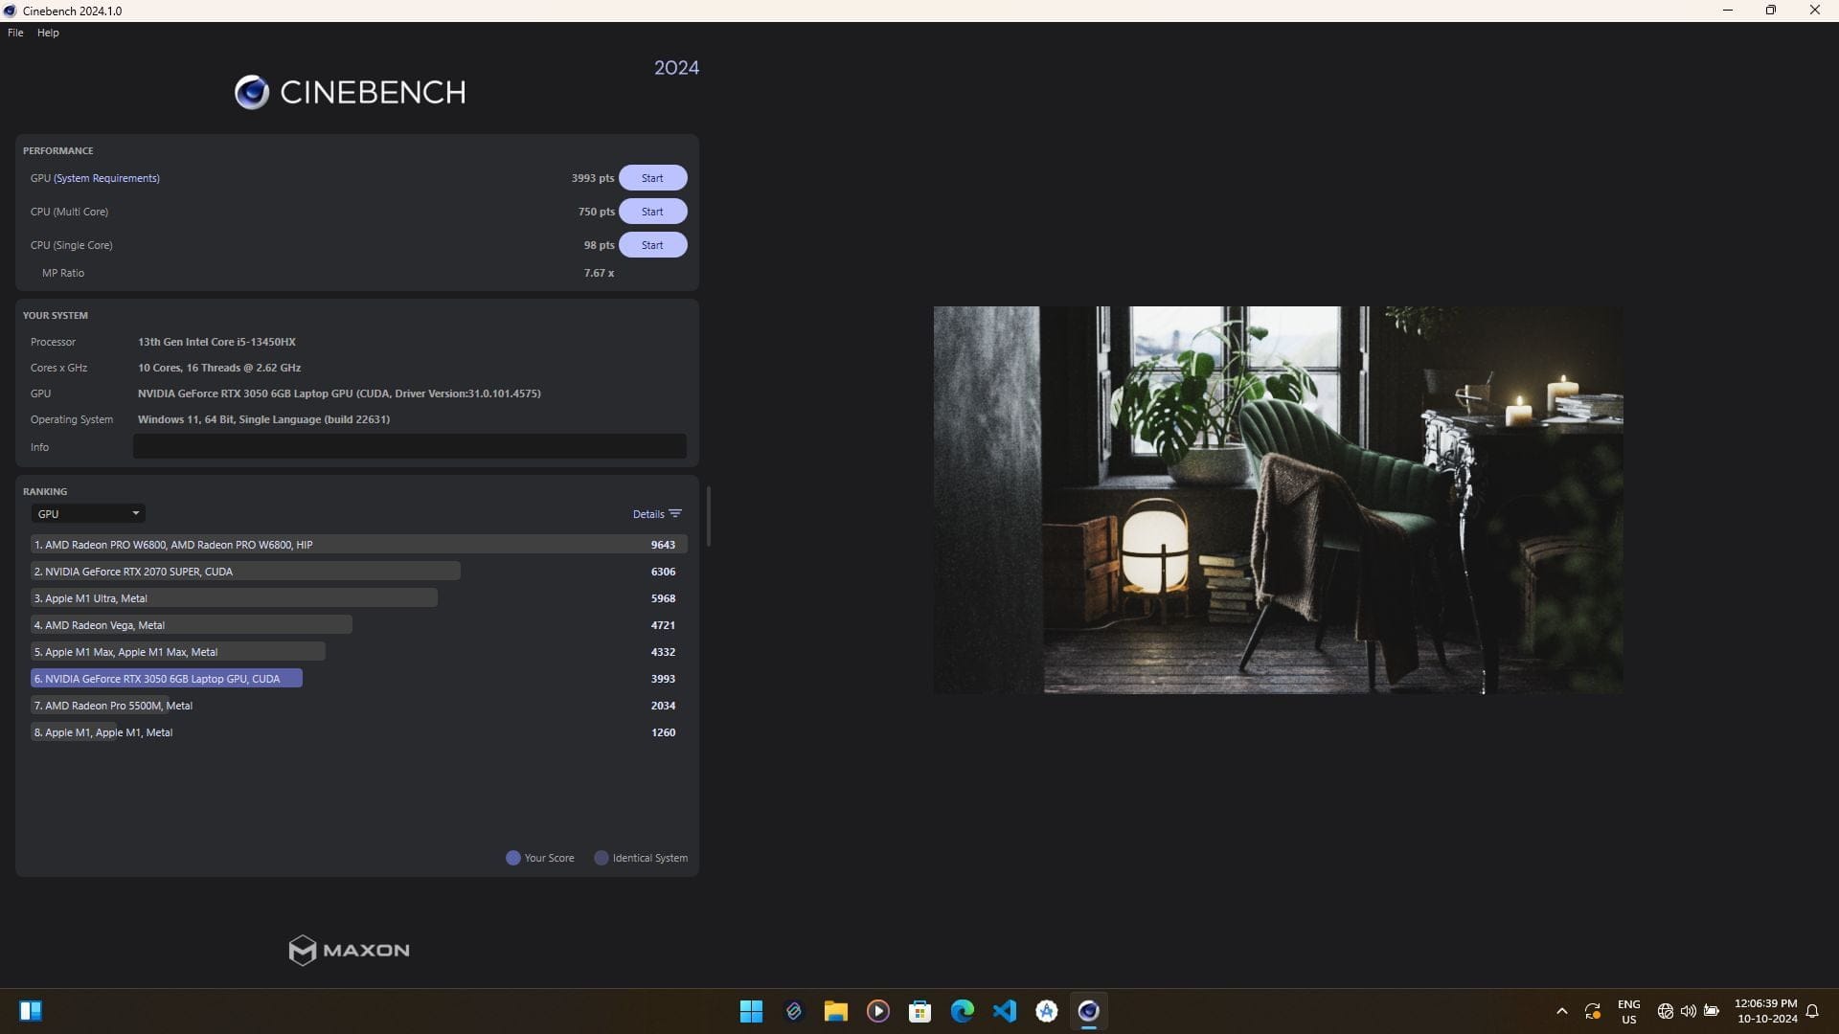This screenshot has height=1034, width=1839.
Task: Launch Microsoft Edge from the taskbar
Action: [963, 1011]
